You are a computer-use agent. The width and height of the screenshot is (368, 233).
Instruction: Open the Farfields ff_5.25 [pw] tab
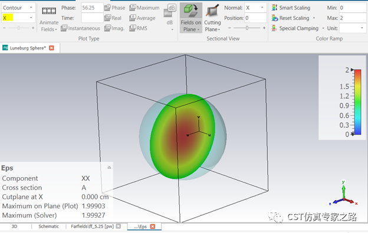(92, 227)
